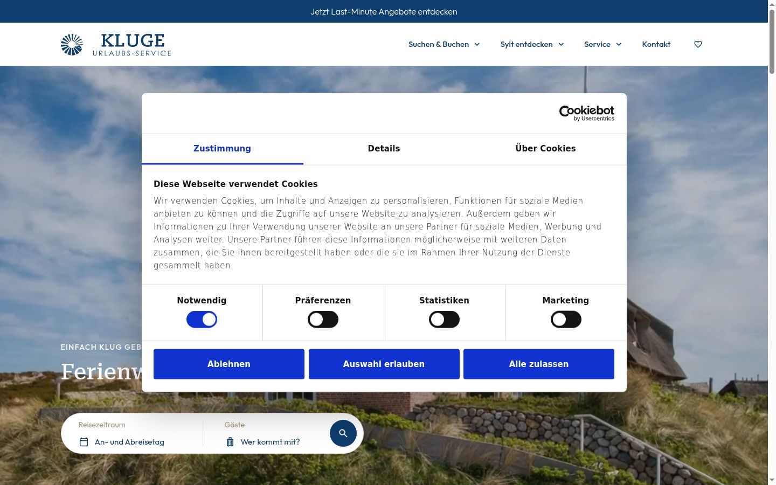
Task: Click the page vertical scrollbar thumb
Action: coord(772,41)
